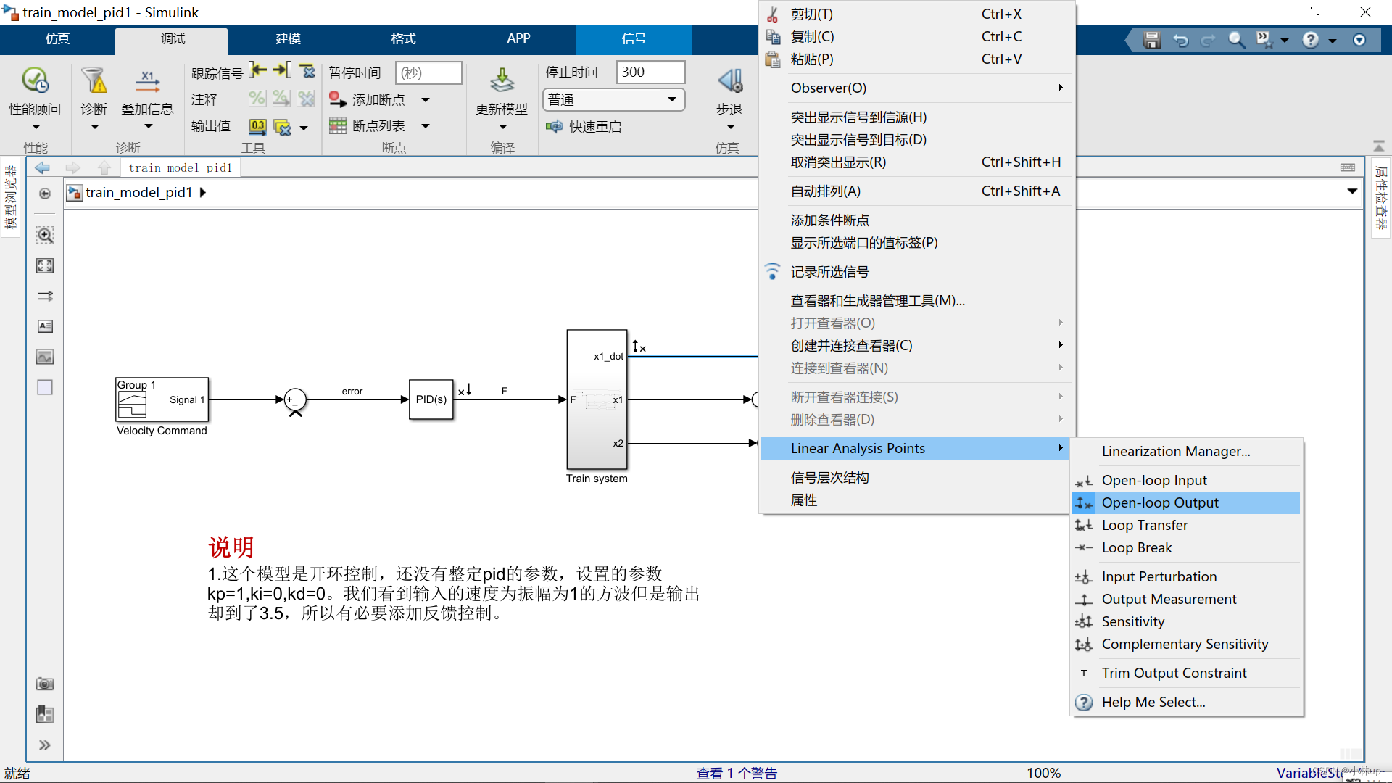Select the PID(s) controller block
This screenshot has width=1392, height=783.
coord(431,399)
